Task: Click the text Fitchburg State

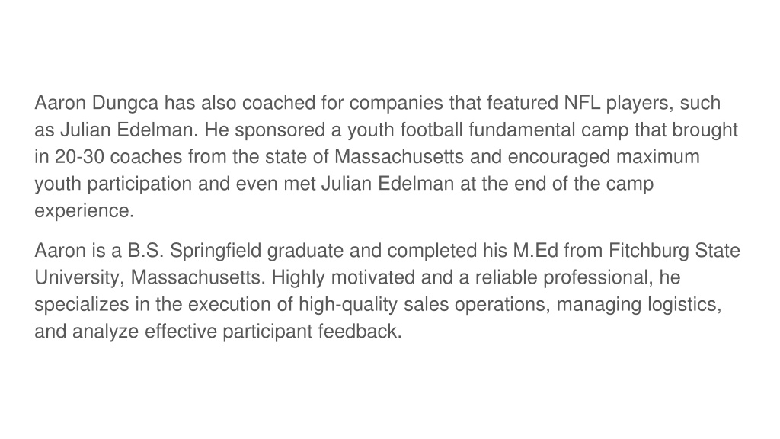Action: tap(675, 250)
